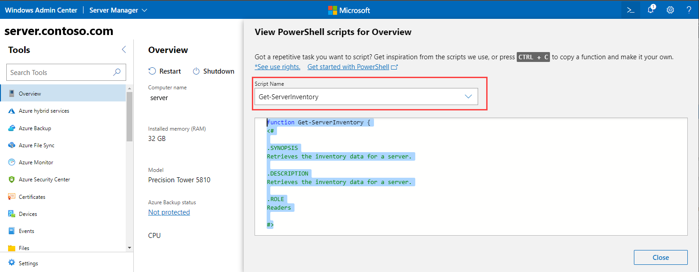Open the notifications bell

point(650,9)
